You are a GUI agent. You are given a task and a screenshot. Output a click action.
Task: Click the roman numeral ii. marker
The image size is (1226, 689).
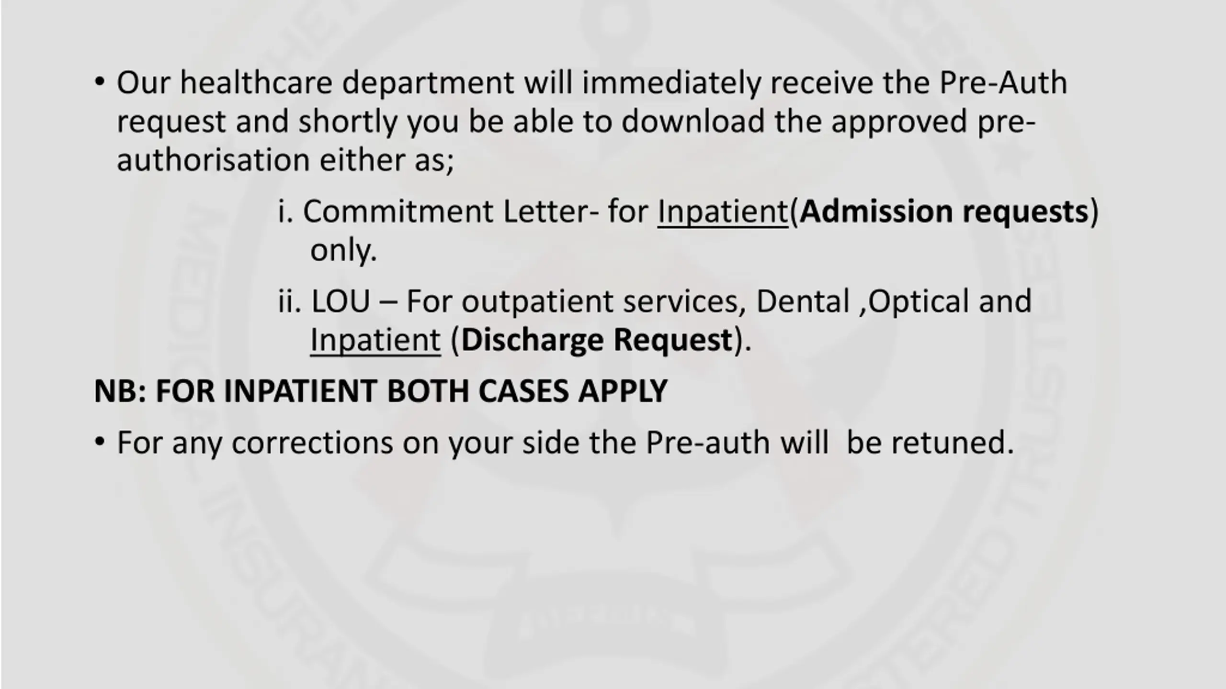pyautogui.click(x=290, y=301)
